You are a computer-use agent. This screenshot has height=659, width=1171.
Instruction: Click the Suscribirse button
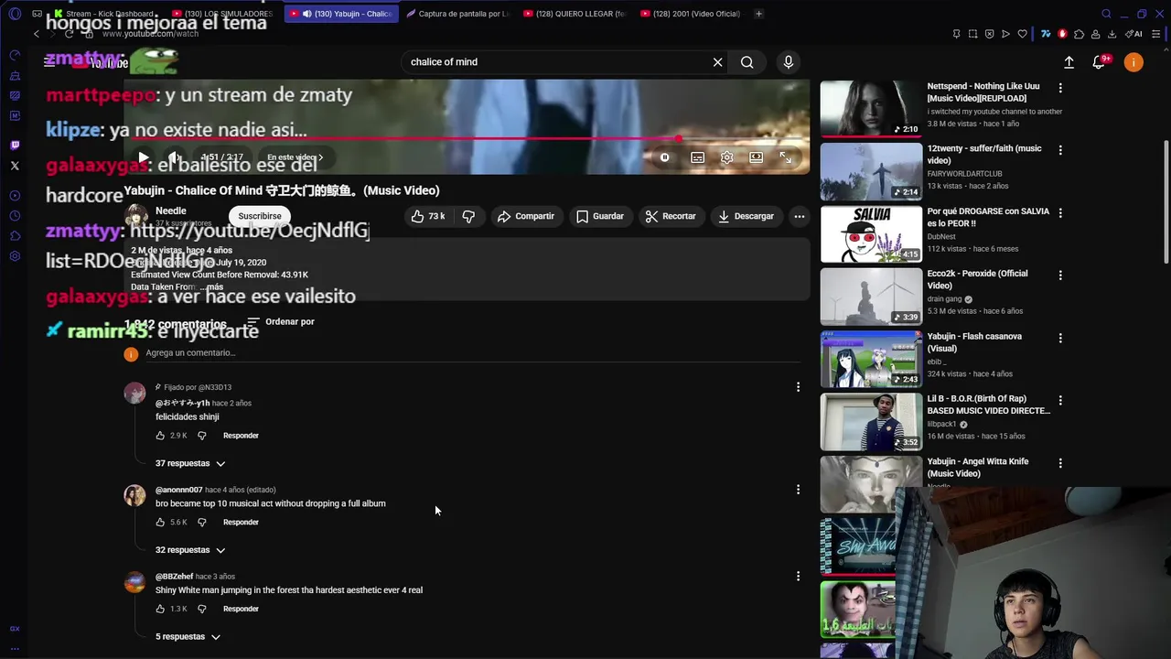pyautogui.click(x=260, y=216)
